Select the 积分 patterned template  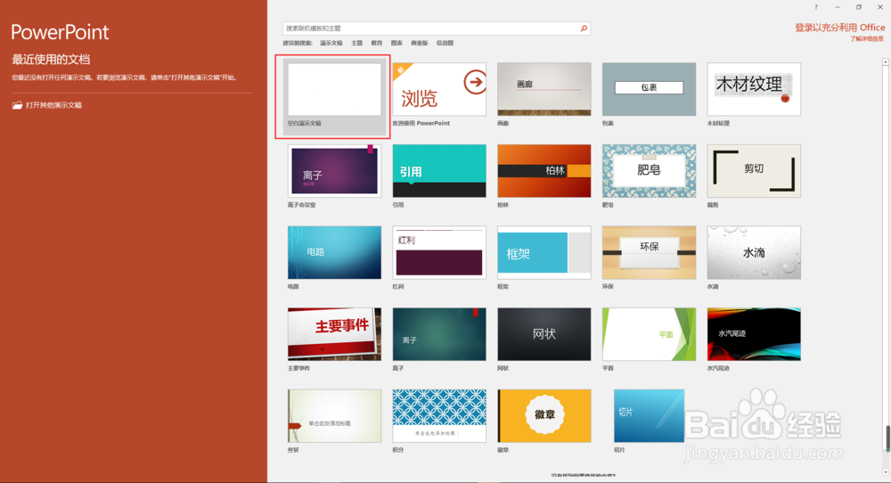(x=439, y=416)
